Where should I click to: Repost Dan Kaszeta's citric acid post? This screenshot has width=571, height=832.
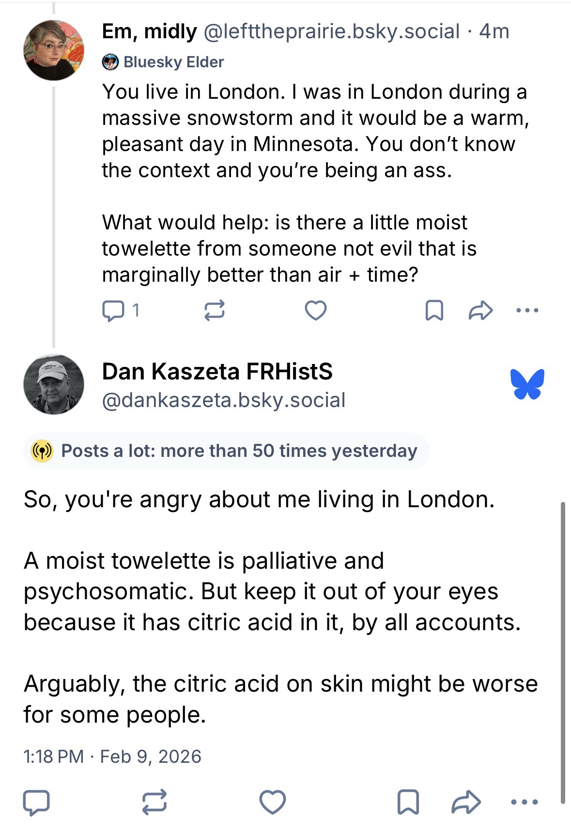pyautogui.click(x=155, y=802)
